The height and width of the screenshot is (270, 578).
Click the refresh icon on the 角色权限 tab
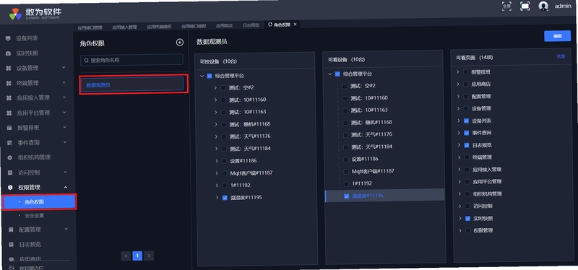[270, 25]
